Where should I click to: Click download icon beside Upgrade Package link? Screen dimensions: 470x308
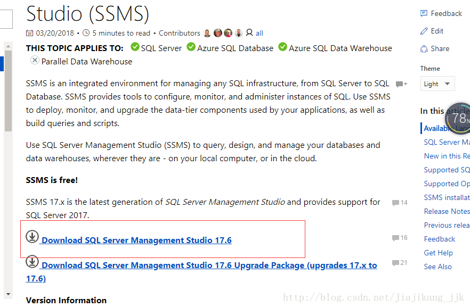[x=32, y=261]
